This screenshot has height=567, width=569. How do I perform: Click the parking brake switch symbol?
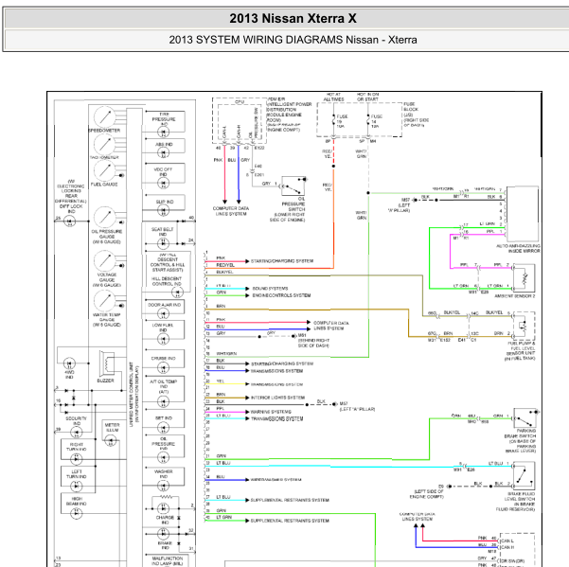click(x=525, y=418)
